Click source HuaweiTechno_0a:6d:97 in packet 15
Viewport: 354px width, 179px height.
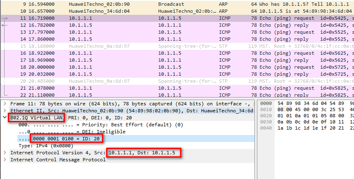coord(99,46)
